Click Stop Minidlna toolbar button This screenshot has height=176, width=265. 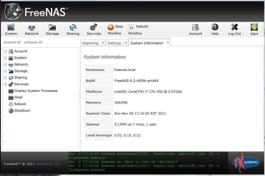tap(115, 30)
